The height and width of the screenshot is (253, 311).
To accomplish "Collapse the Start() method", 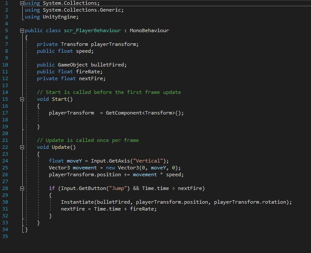I will (22, 99).
